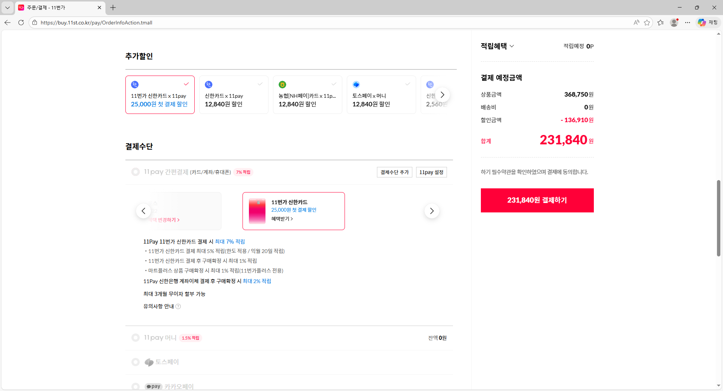Open browser profile avatar icon
Viewport: 723px width, 391px height.
674,23
